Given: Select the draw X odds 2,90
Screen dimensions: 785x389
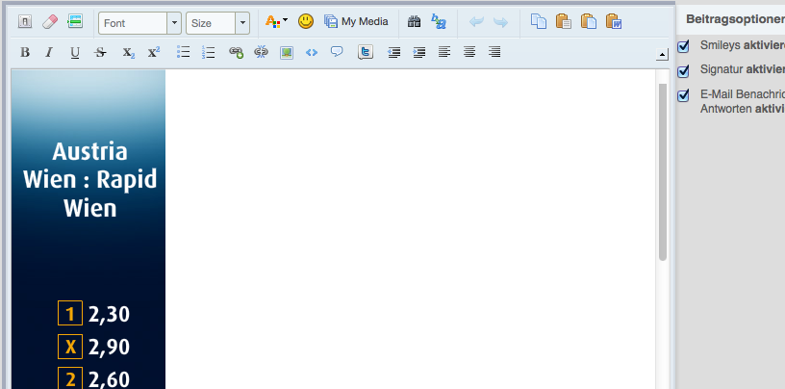Looking at the screenshot, I should click(94, 347).
